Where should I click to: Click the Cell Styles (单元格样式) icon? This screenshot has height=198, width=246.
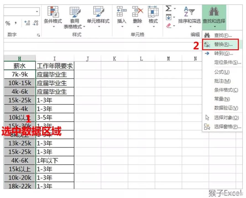click(98, 11)
